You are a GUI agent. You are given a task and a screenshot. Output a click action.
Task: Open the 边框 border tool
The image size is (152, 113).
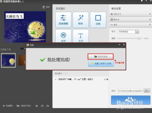point(98,20)
